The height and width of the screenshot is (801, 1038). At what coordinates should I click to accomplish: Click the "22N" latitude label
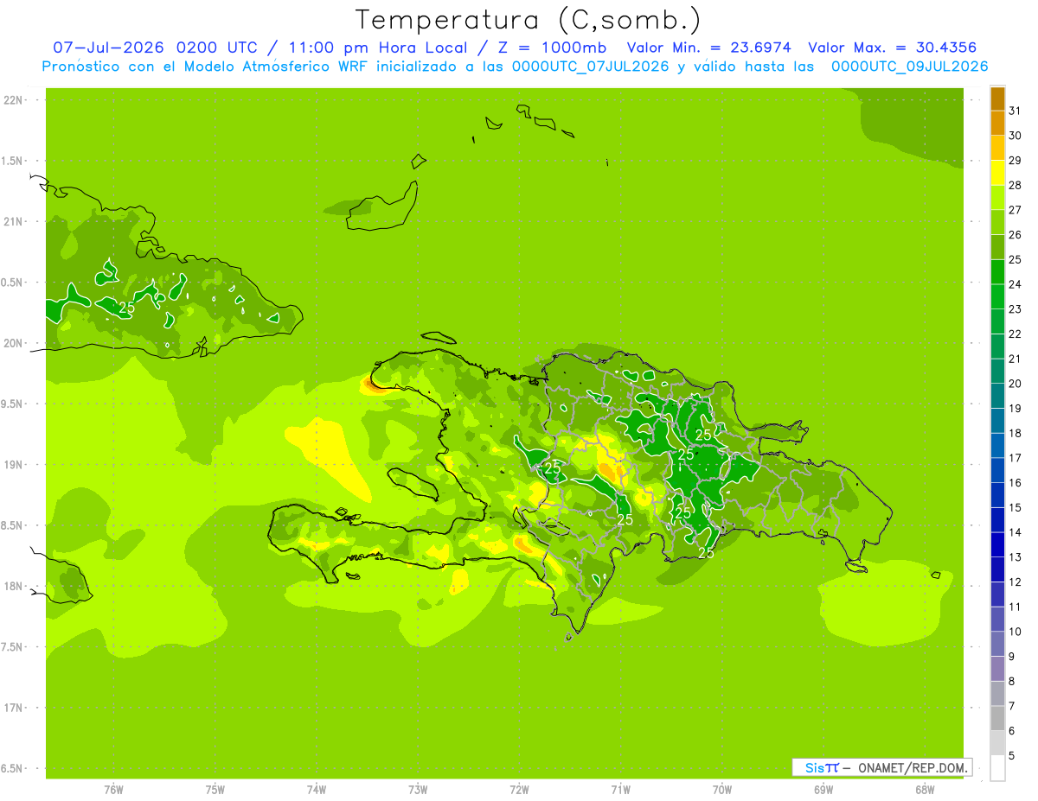(x=13, y=100)
